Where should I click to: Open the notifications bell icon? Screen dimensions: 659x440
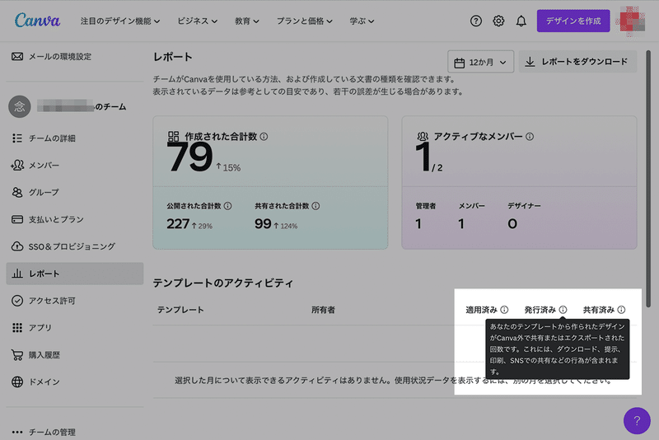pos(521,21)
